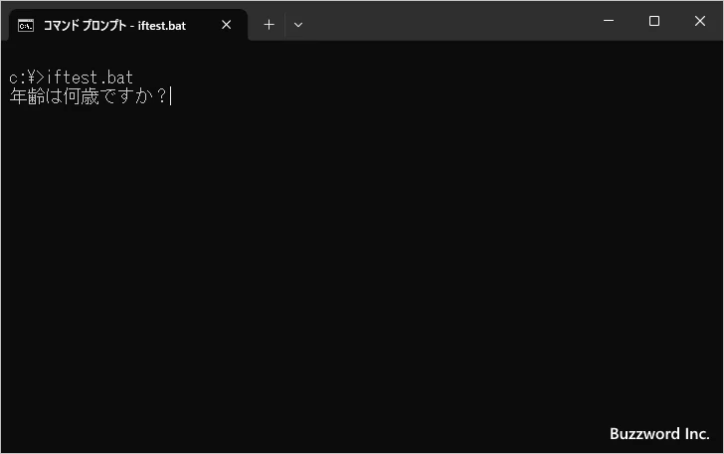Click the empty title bar drag area
724x454 pixels.
pyautogui.click(x=448, y=21)
